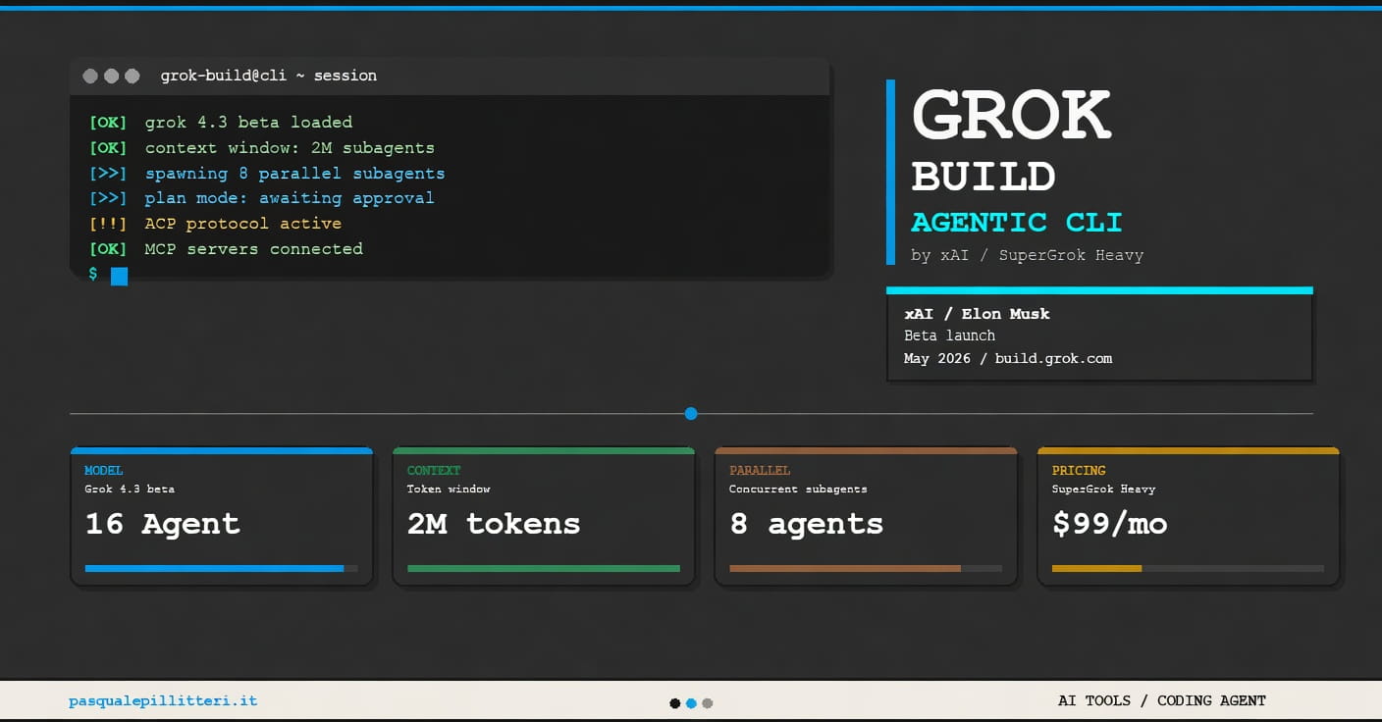This screenshot has width=1382, height=722.
Task: Click the "$" terminal prompt symbol
Action: tap(93, 274)
